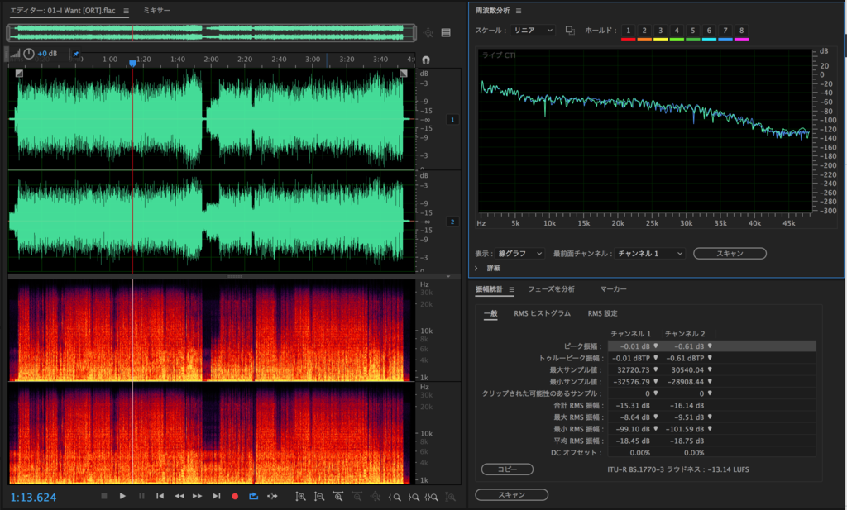Select the エディター: 01-I Want [ORT].flac tab
The height and width of the screenshot is (510, 847).
click(x=63, y=10)
